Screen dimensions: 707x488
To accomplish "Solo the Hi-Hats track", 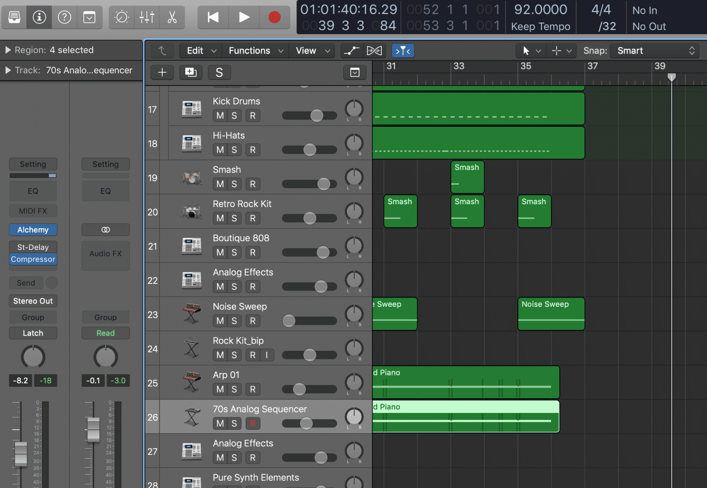I will [234, 150].
